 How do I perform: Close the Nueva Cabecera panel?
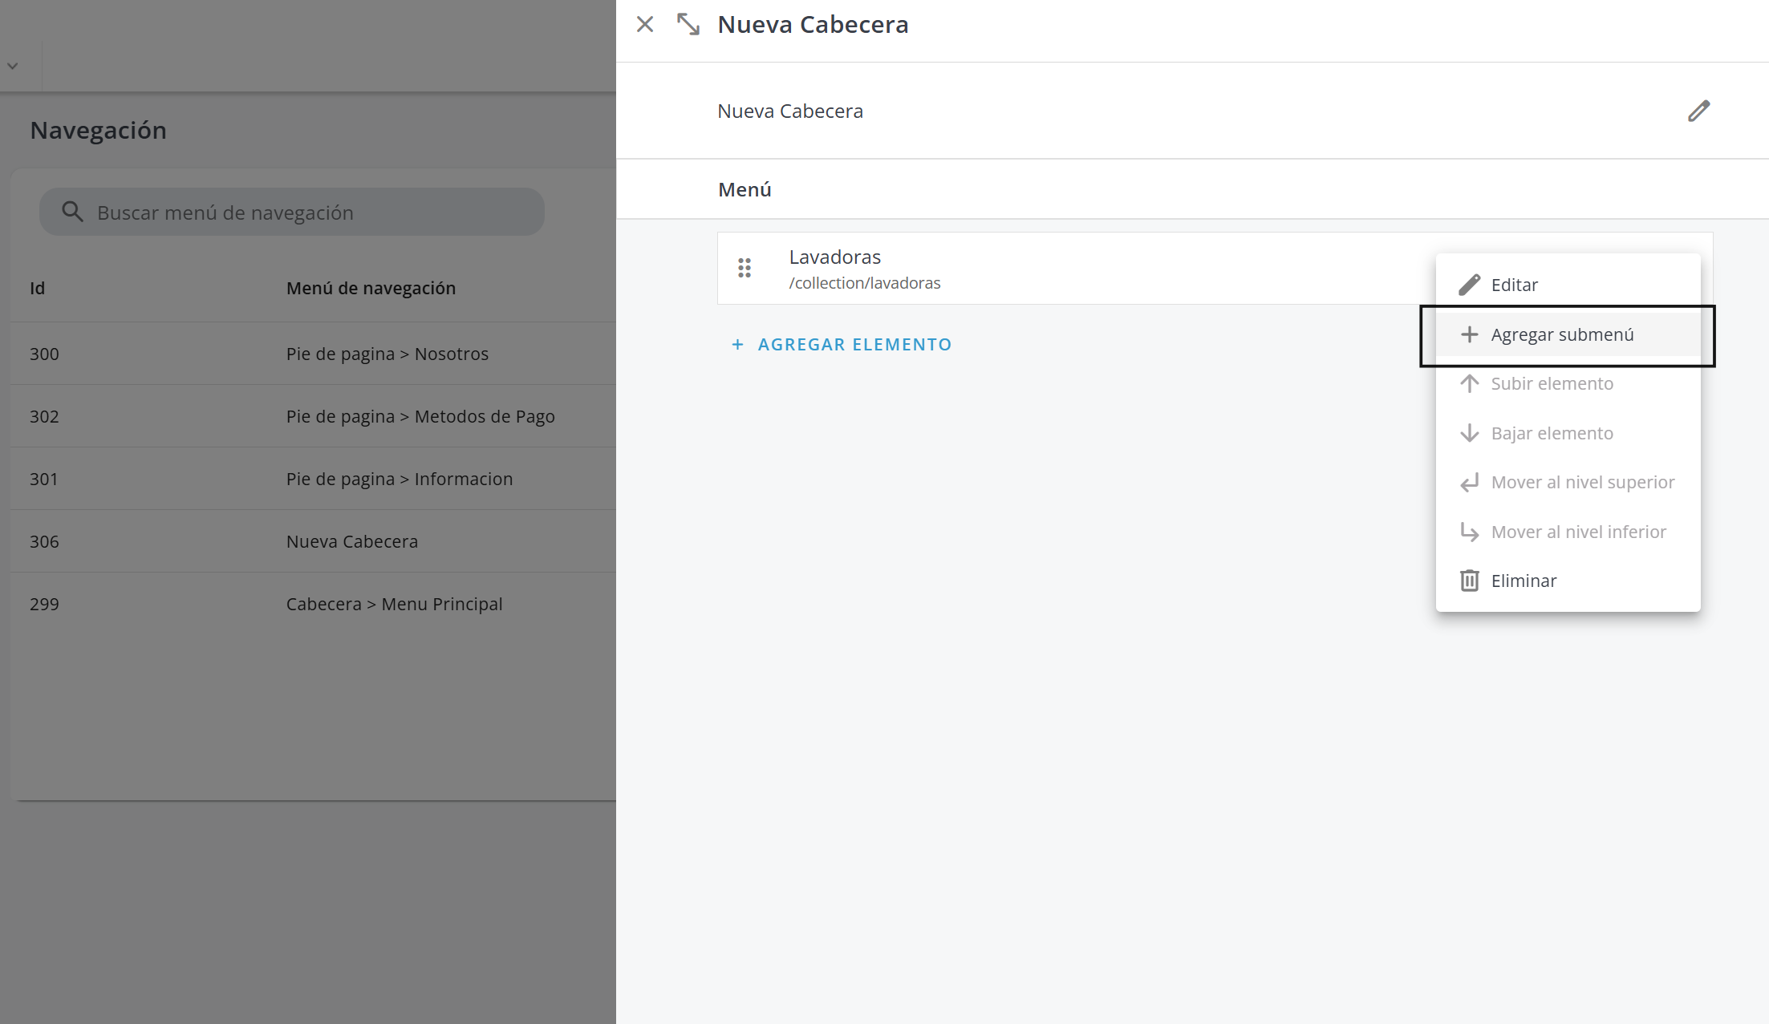[645, 24]
